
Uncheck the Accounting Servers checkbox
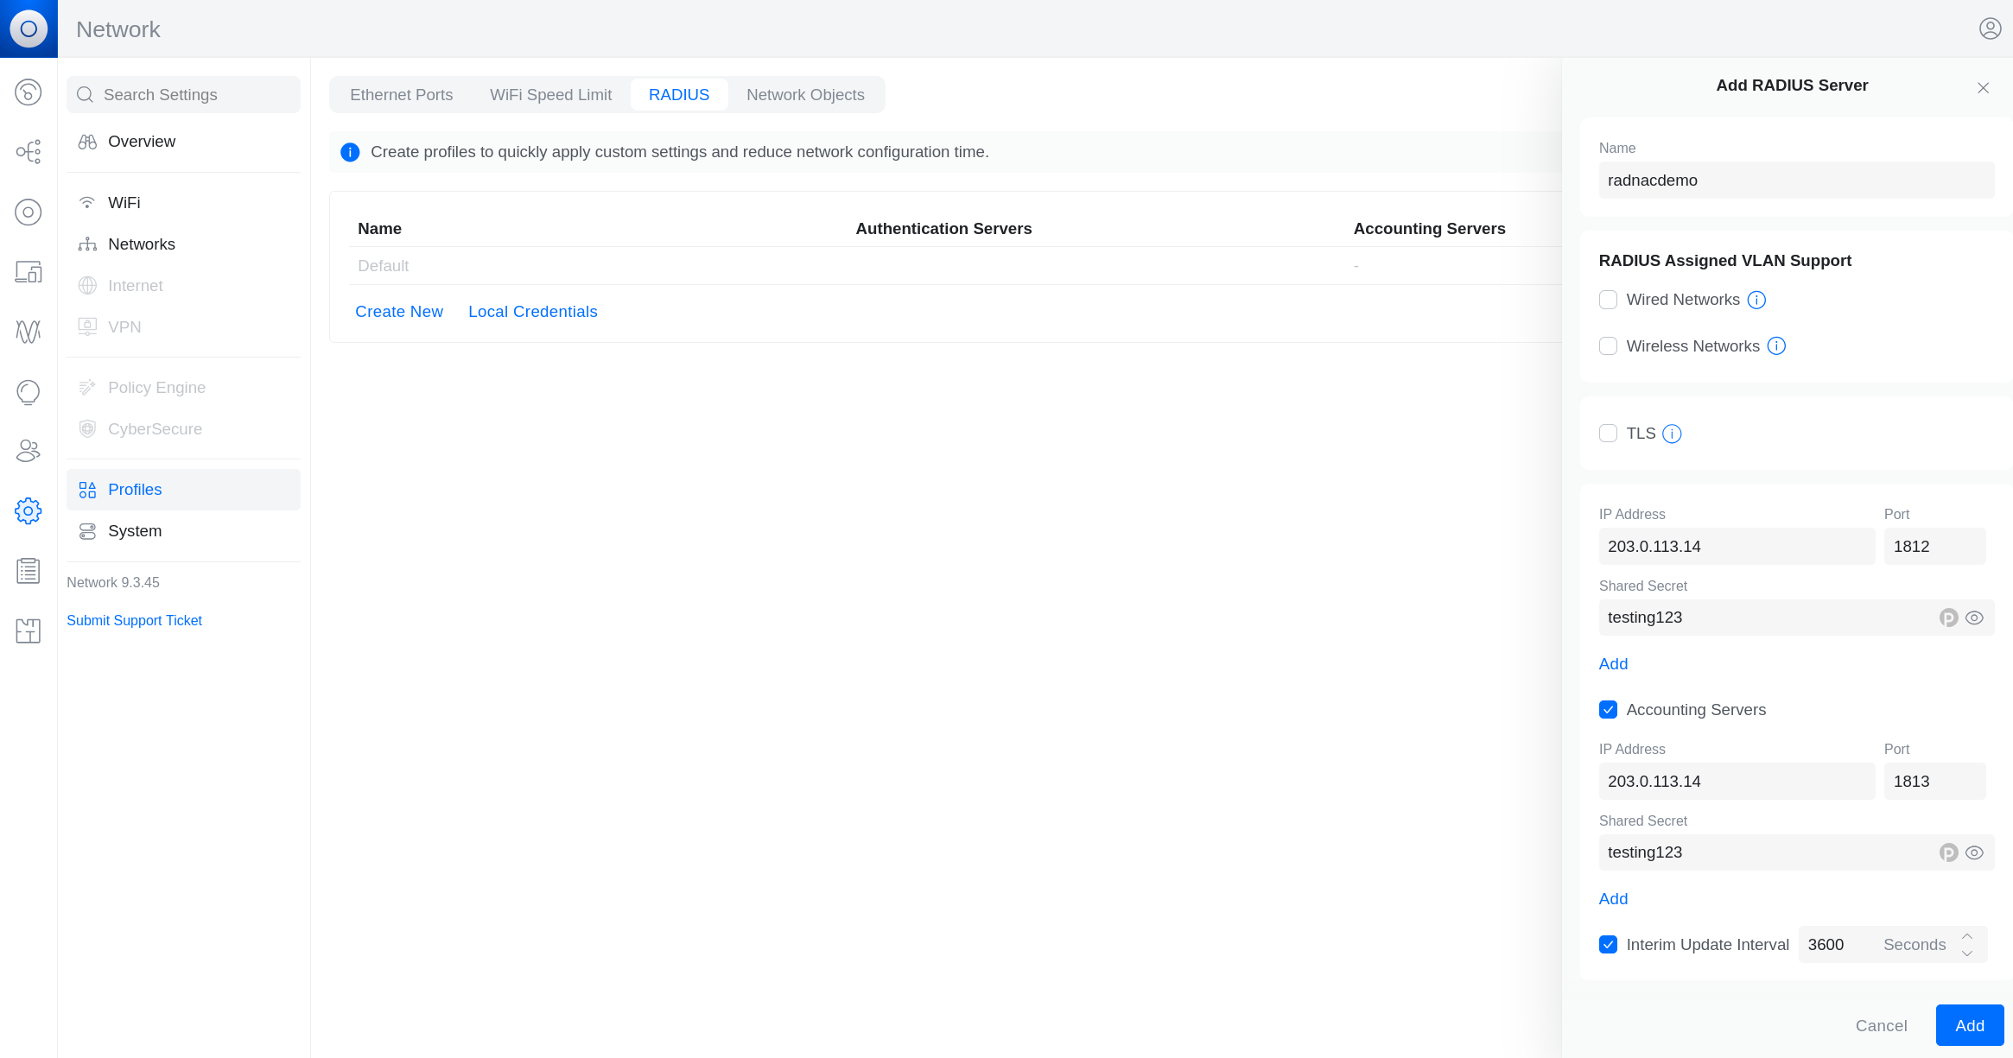1608,709
